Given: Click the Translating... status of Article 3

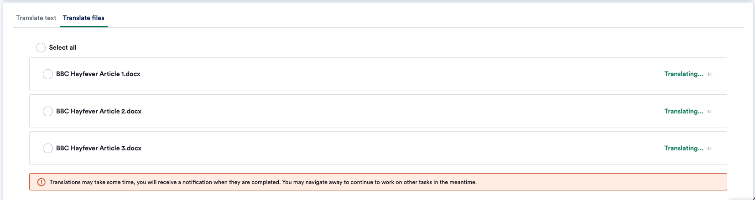Looking at the screenshot, I should 684,148.
